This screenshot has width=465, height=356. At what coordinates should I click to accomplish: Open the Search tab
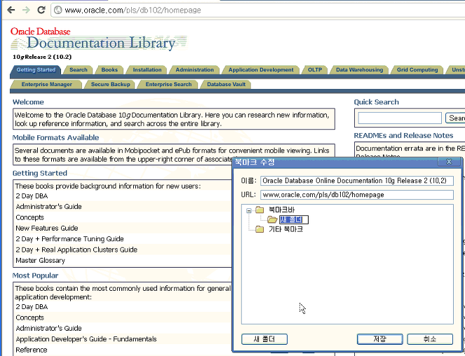79,70
